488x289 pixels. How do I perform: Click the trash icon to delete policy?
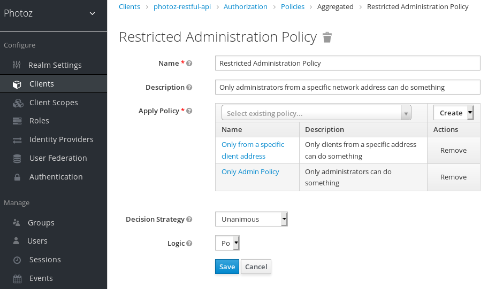point(327,37)
